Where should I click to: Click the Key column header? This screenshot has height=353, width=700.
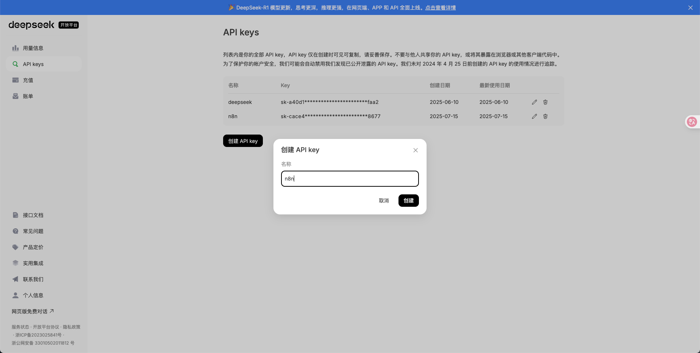pyautogui.click(x=285, y=85)
